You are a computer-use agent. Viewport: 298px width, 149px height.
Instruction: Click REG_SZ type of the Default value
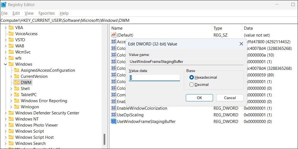(220, 35)
